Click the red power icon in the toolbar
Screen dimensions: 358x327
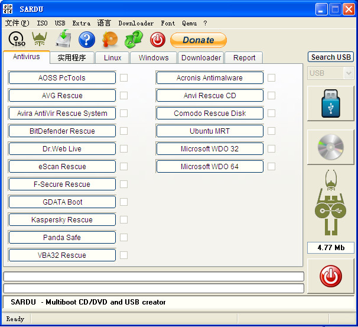(158, 40)
